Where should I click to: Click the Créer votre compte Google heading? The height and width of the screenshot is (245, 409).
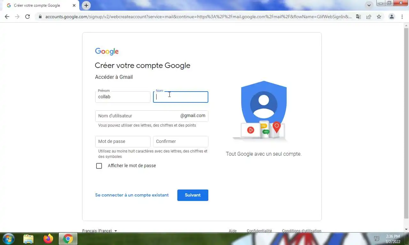point(143,65)
